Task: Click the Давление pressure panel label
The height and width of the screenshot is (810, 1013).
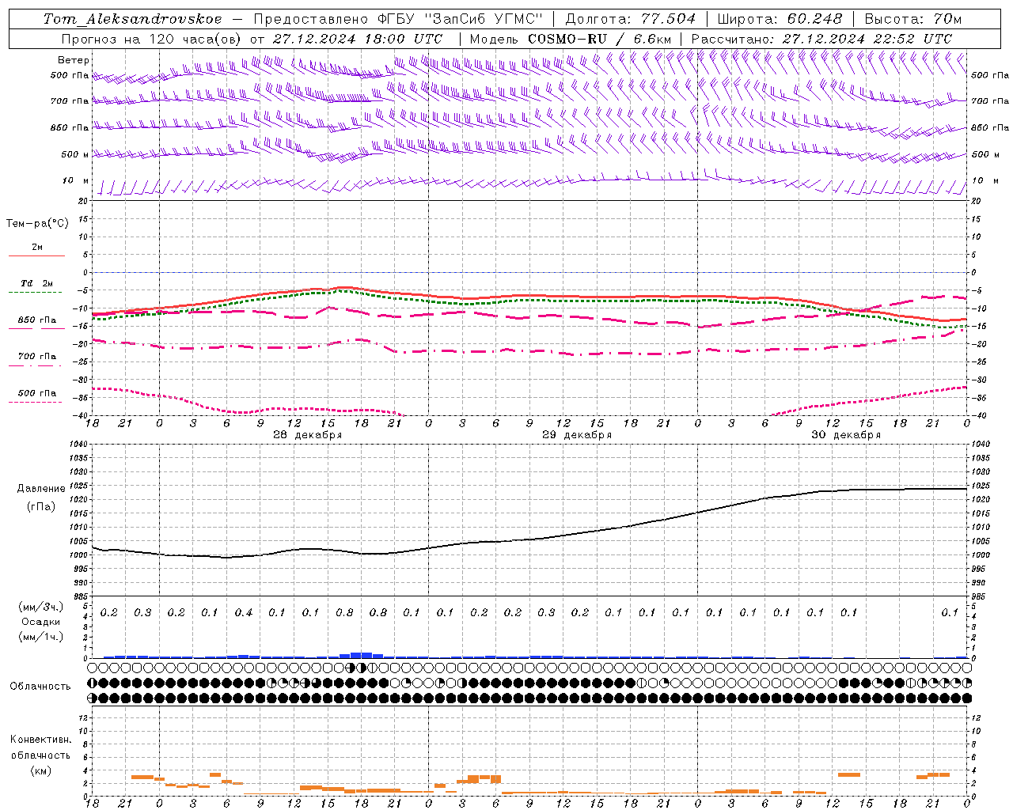Action: 41,489
